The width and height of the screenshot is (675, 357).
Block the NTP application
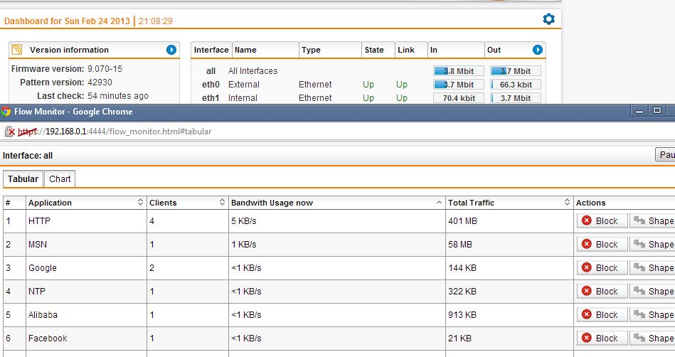(602, 291)
